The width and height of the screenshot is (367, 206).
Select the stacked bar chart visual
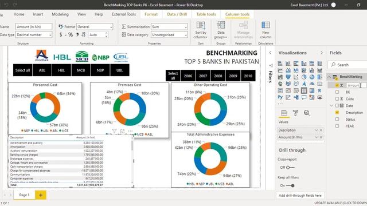[x=280, y=64]
